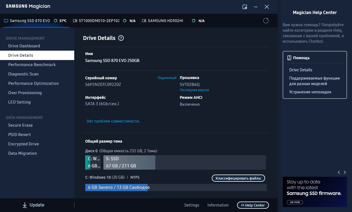352x212 pixels.
Task: Go to previous help center banner
Action: [x=339, y=172]
